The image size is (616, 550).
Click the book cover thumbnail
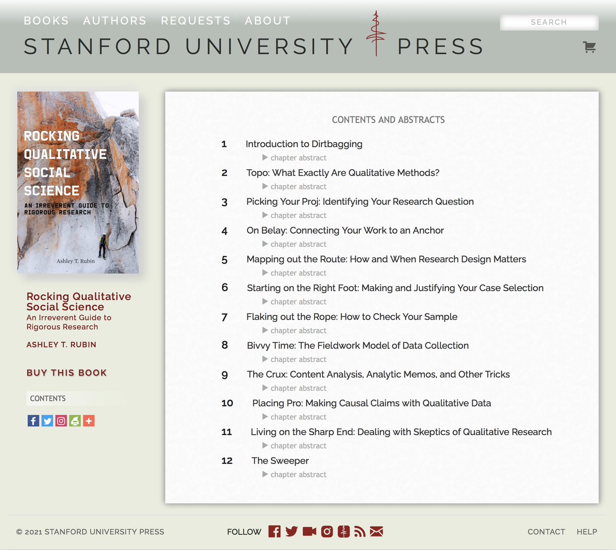point(78,182)
